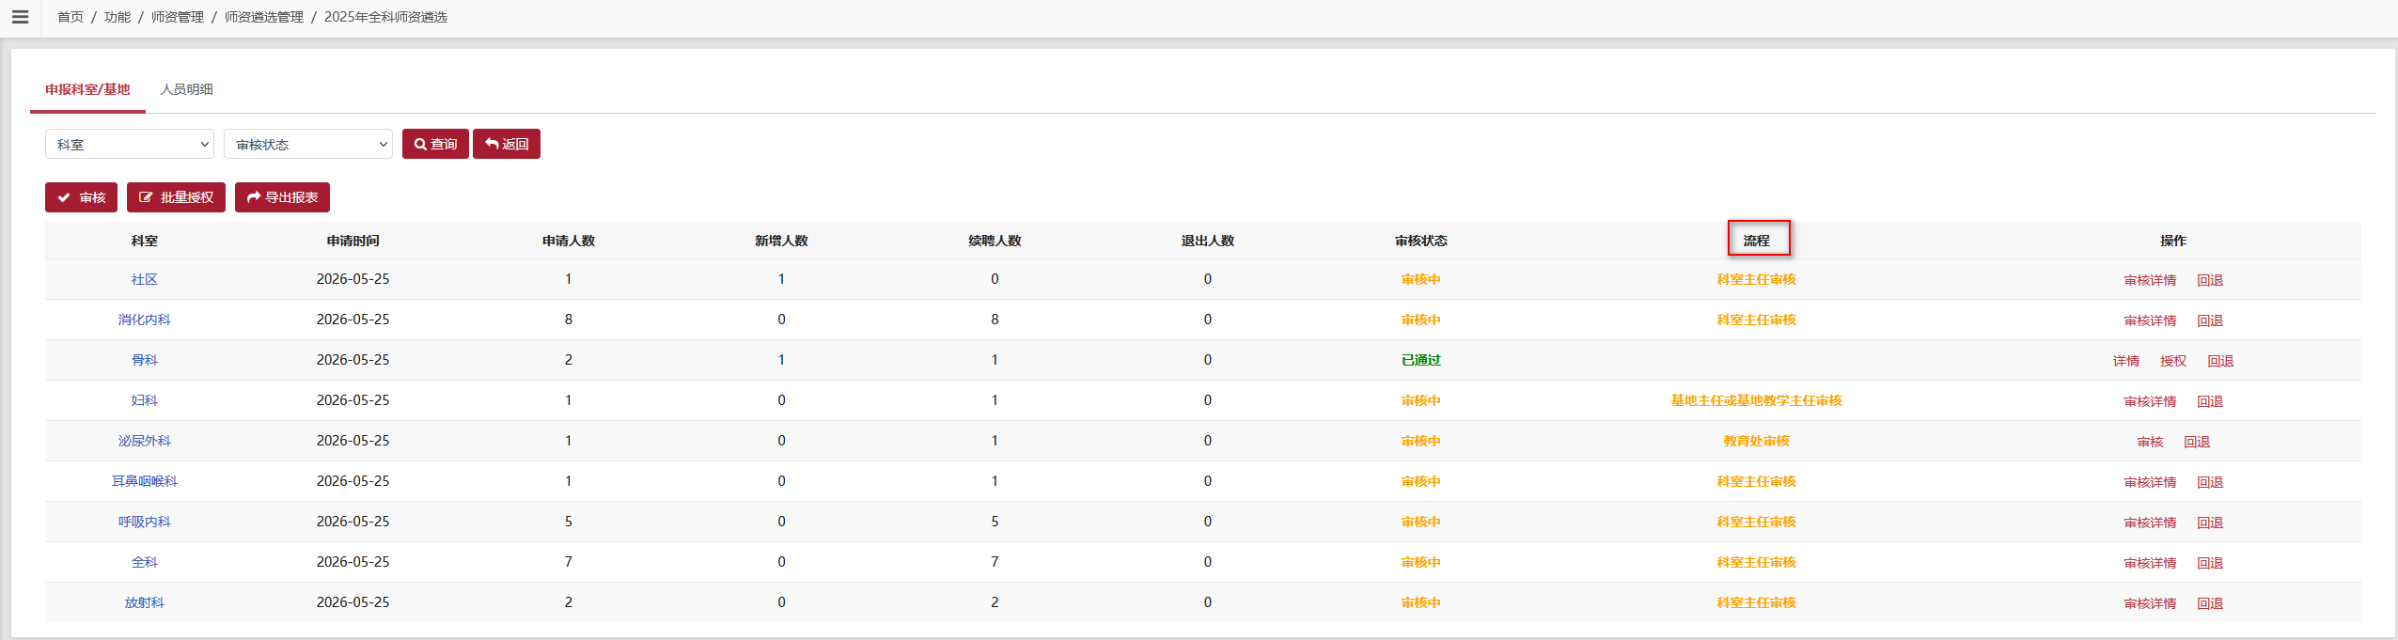Click the 审核状态 column header
The image size is (2398, 640).
coord(1421,241)
